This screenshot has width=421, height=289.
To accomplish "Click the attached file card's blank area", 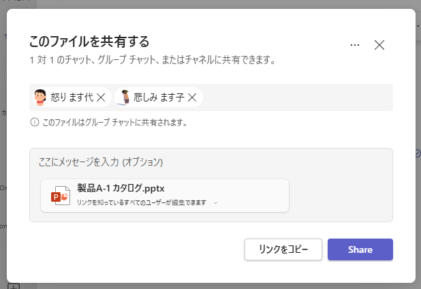I will (x=252, y=196).
